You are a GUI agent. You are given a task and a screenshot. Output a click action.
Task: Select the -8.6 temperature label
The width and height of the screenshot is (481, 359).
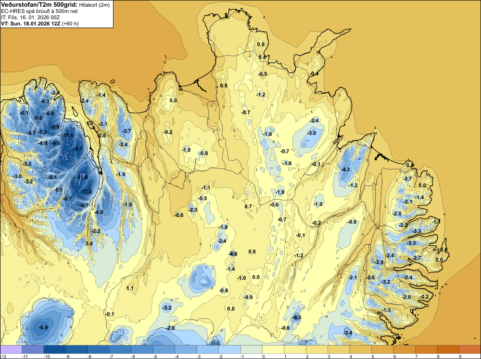[x=56, y=143]
